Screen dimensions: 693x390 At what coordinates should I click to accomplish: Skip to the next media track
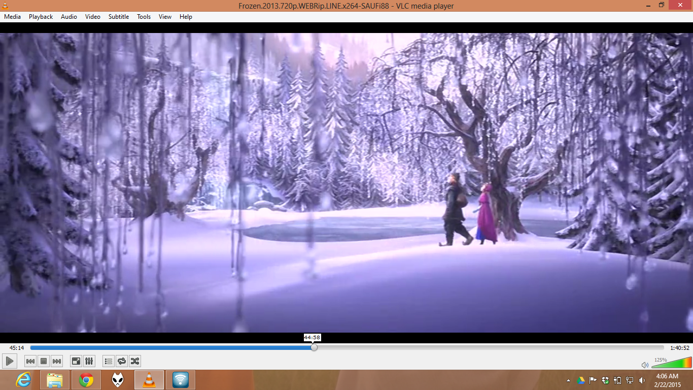57,361
